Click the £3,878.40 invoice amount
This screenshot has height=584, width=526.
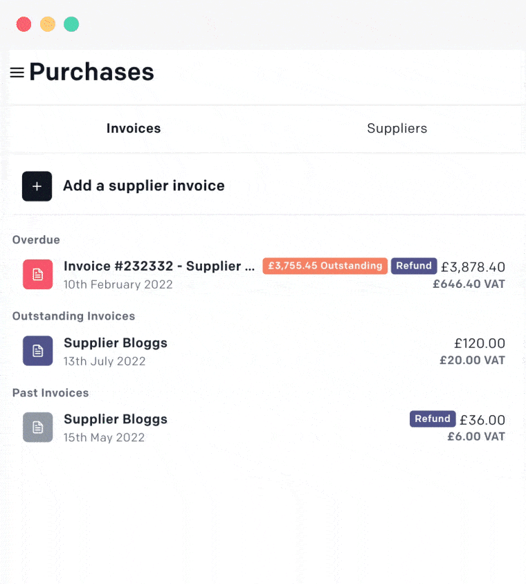(x=473, y=267)
